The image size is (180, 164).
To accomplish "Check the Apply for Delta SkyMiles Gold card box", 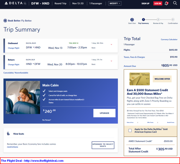I will tap(130, 130).
